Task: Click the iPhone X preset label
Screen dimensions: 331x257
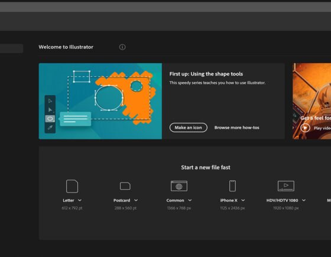Action: tap(229, 200)
